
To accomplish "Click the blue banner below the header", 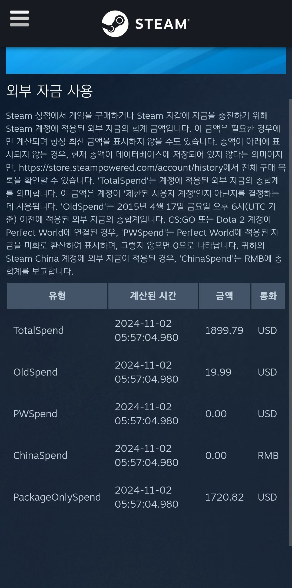I will [146, 60].
